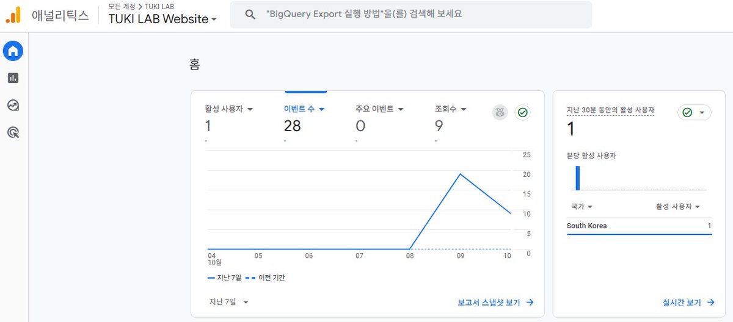
Task: Open the Reports bar-chart sidebar icon
Action: click(x=13, y=78)
